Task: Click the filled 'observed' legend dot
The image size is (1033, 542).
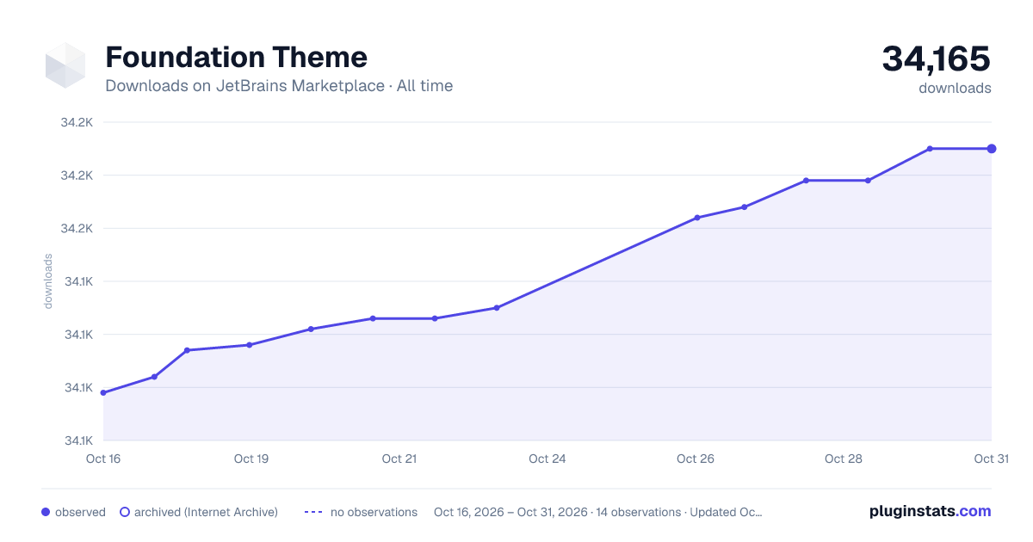Action: 46,512
